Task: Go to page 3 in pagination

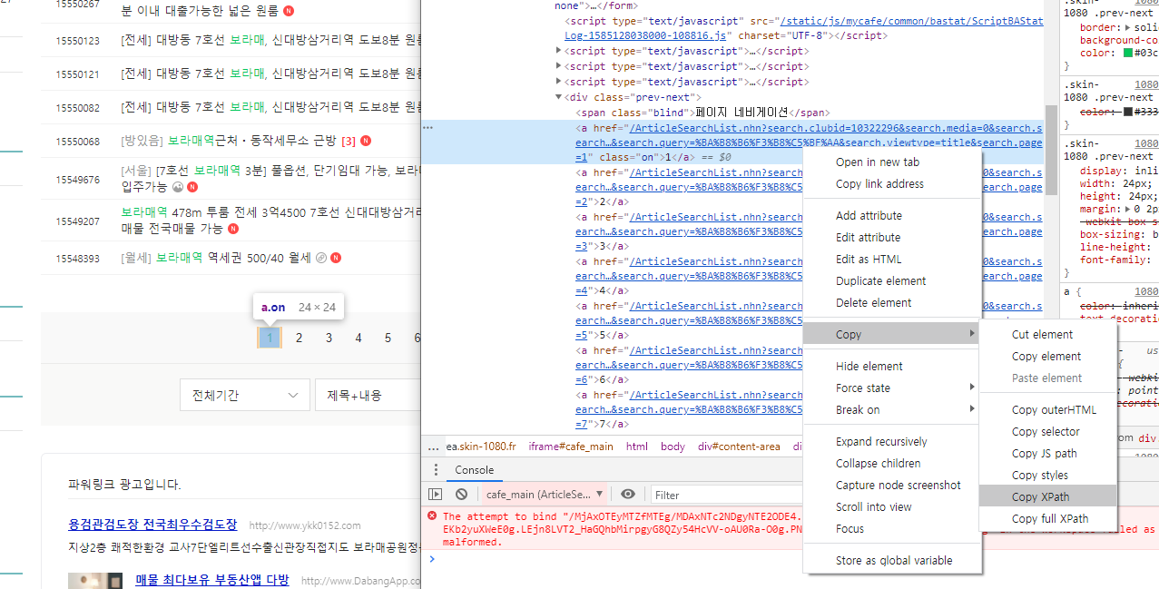Action: coord(329,338)
